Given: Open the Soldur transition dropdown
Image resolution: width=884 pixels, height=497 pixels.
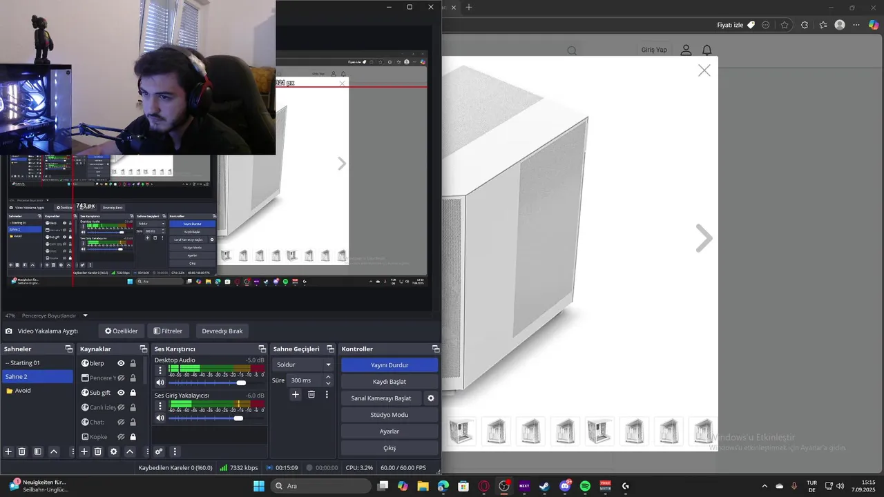Looking at the screenshot, I should 303,364.
